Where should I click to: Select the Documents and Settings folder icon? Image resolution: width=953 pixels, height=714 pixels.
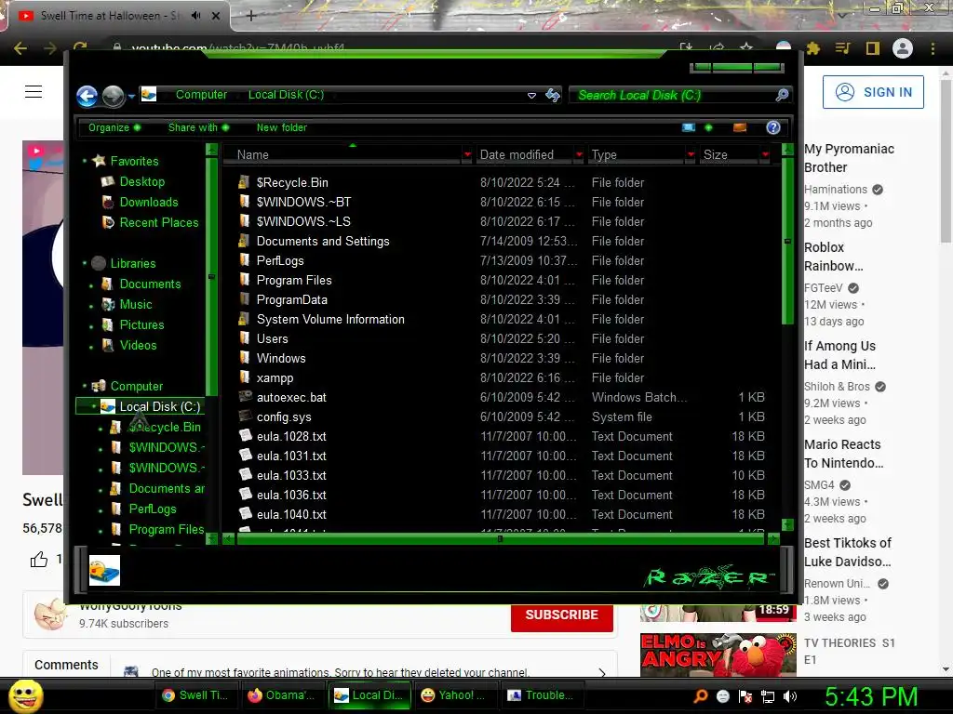click(x=245, y=241)
